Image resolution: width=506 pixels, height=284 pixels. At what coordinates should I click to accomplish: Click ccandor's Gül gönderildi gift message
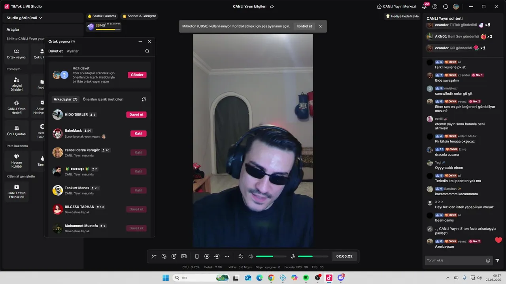456,48
